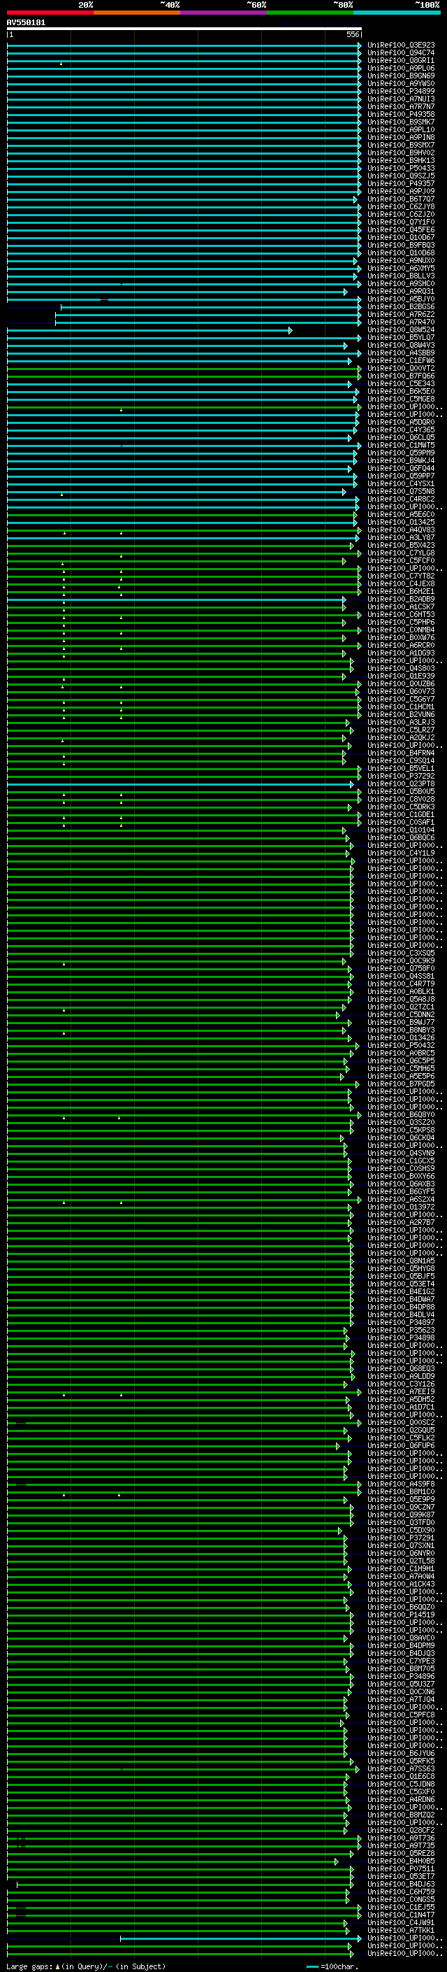
Task: Click the arrowhead of the UniRef100_Q8W4V3 alignment
Action: point(345,346)
